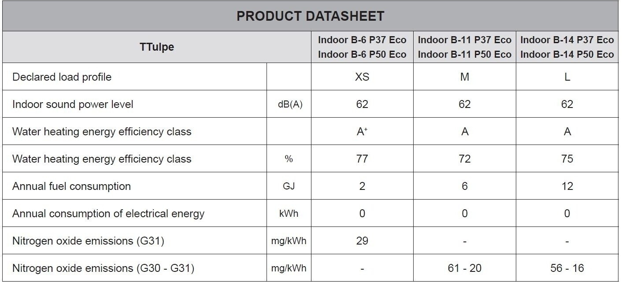622x282 pixels.
Task: Click the "Nitrogen oxide emissions (G31)" row label
Action: click(x=88, y=241)
